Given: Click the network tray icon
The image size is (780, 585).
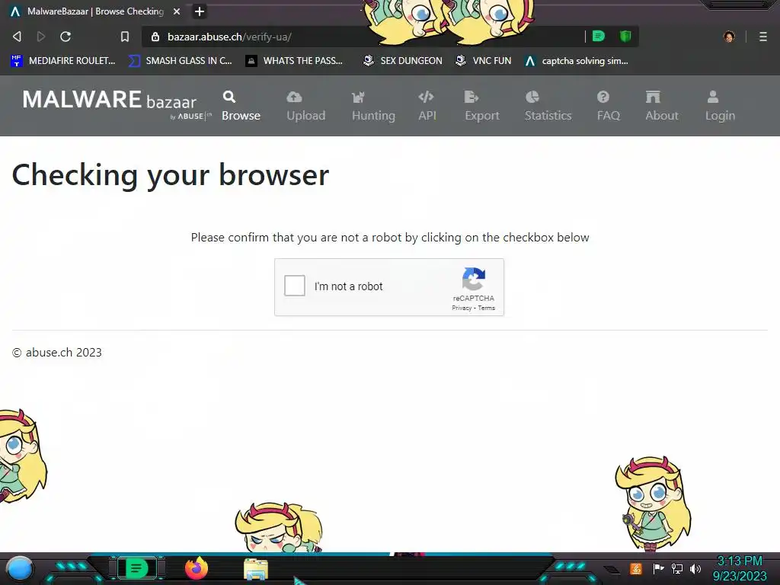Looking at the screenshot, I should [x=677, y=568].
